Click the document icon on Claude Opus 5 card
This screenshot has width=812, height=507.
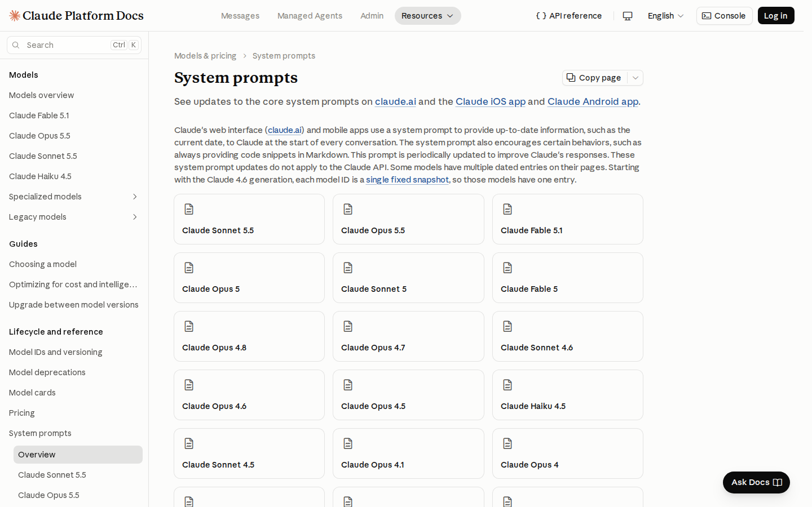[189, 268]
